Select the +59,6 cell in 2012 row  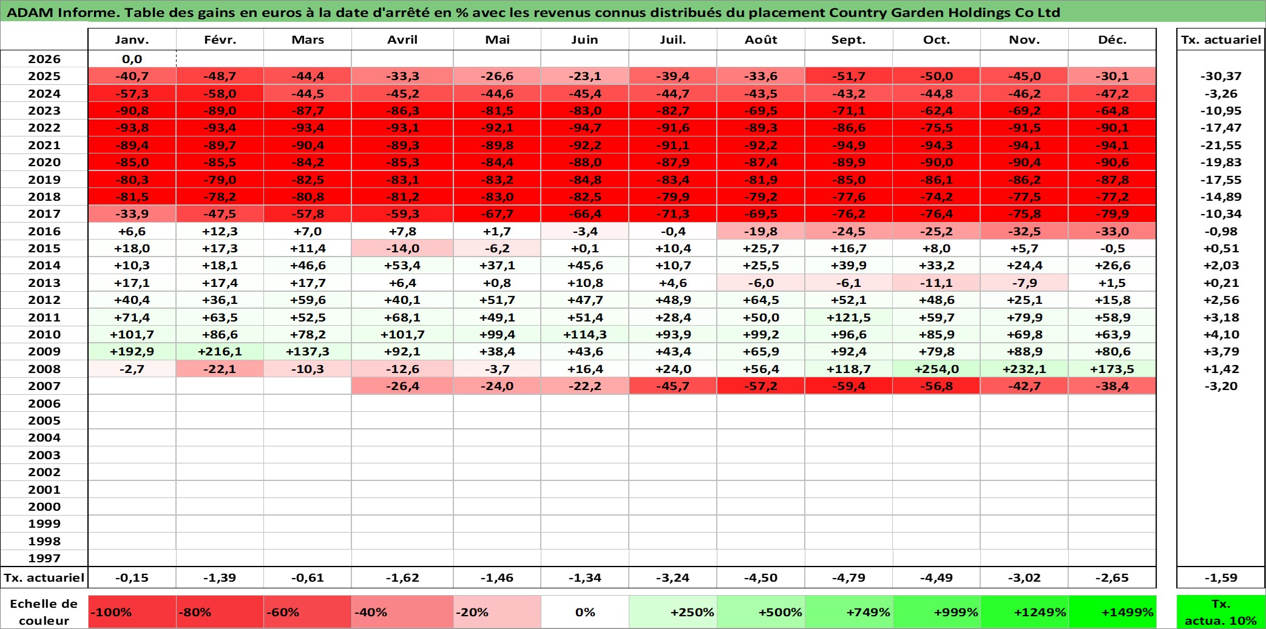[308, 300]
